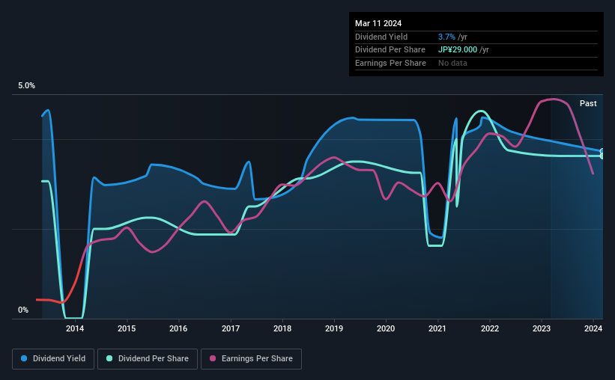The image size is (615, 380).
Task: Click the 2024 x-axis label
Action: tap(593, 328)
